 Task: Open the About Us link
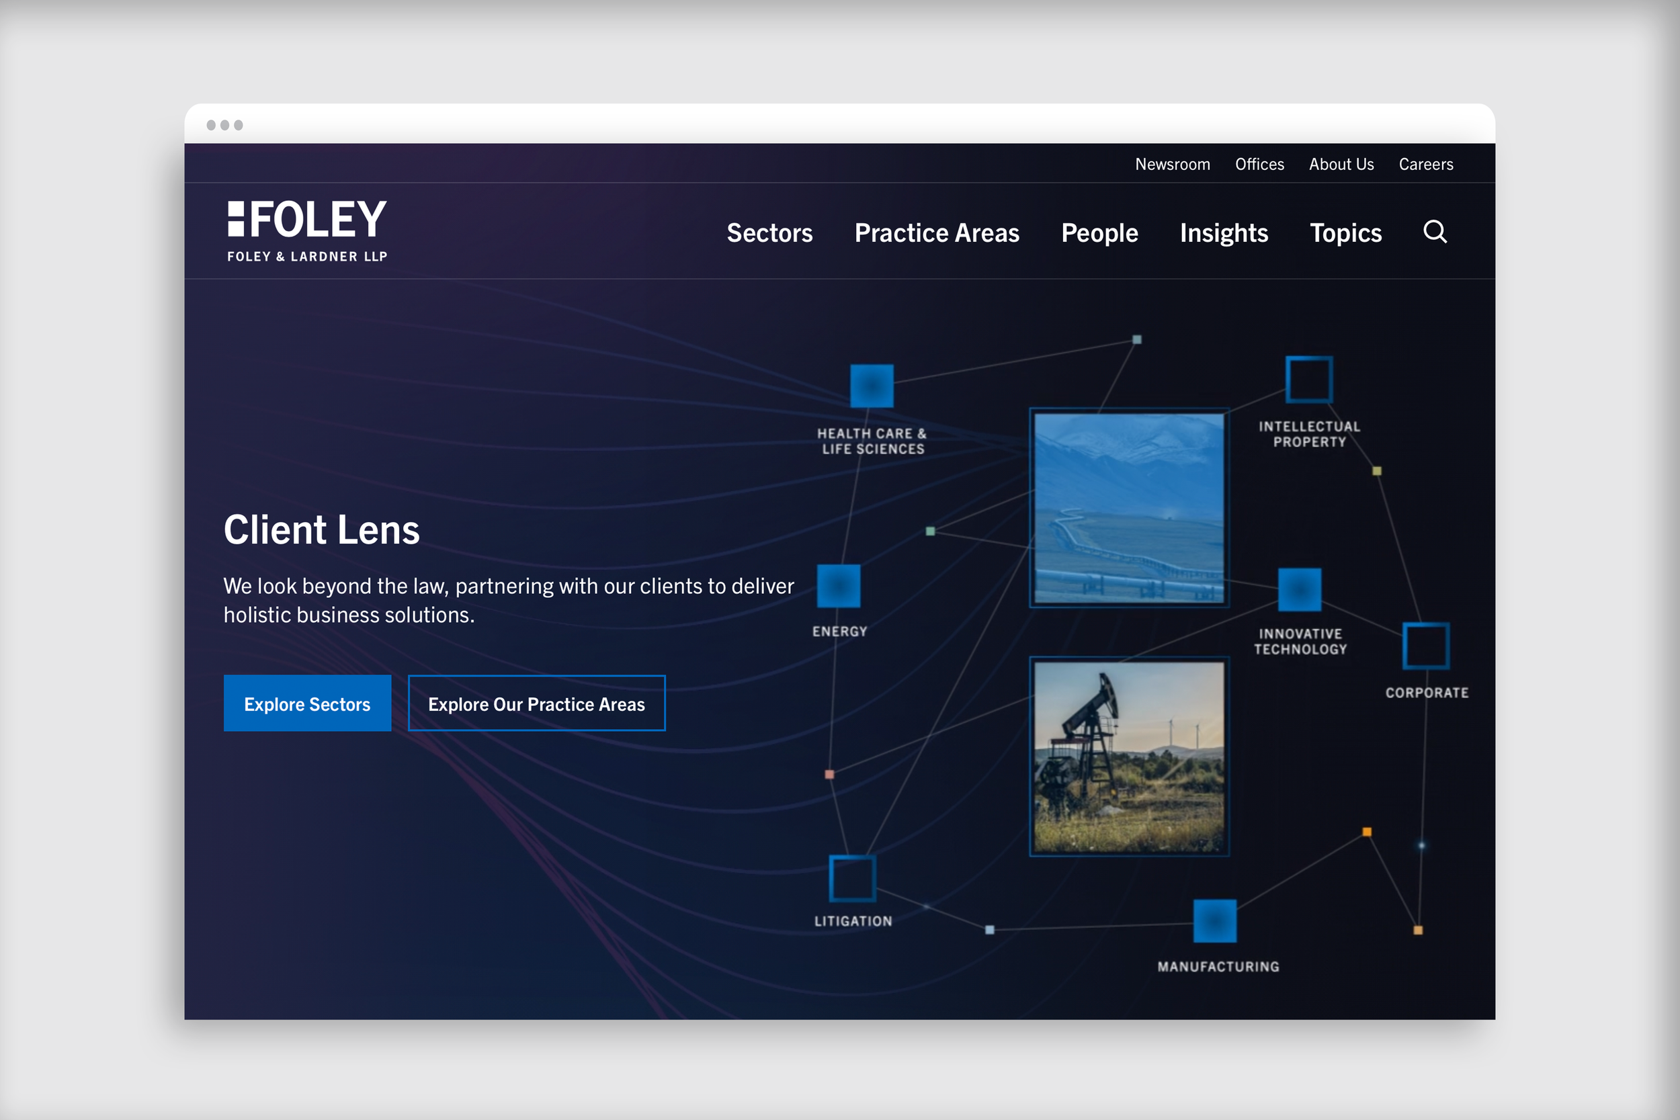[x=1341, y=165]
